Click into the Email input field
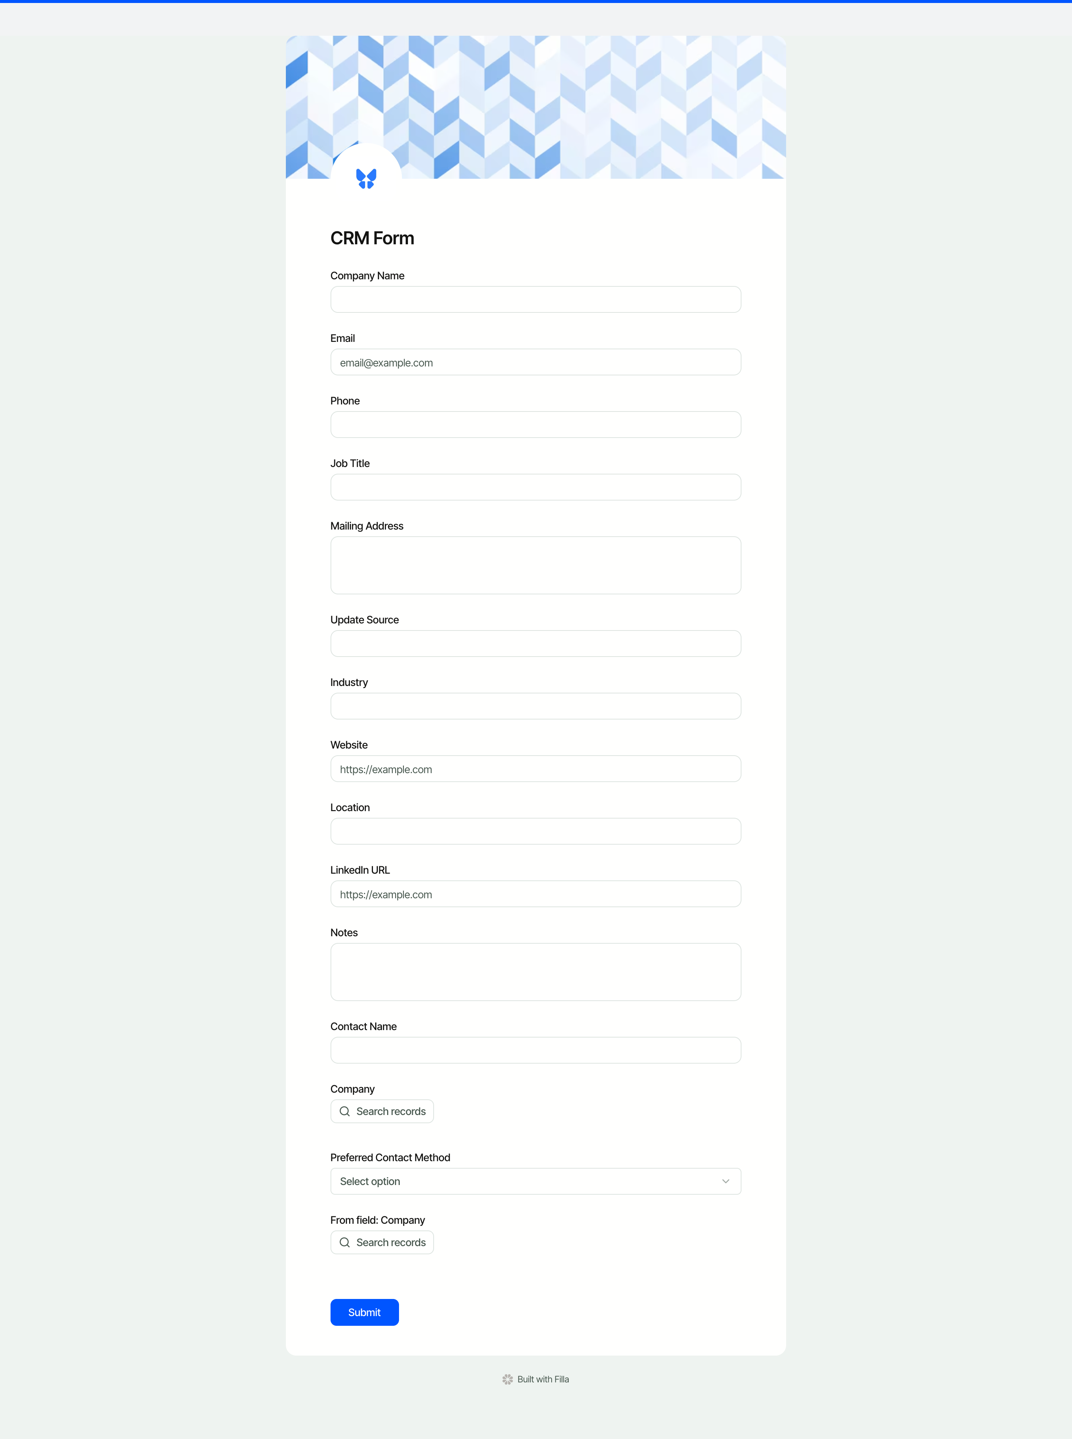This screenshot has height=1439, width=1072. click(x=535, y=362)
